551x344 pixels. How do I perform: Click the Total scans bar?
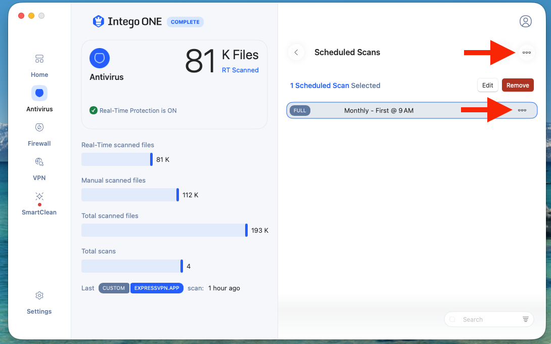tap(132, 266)
